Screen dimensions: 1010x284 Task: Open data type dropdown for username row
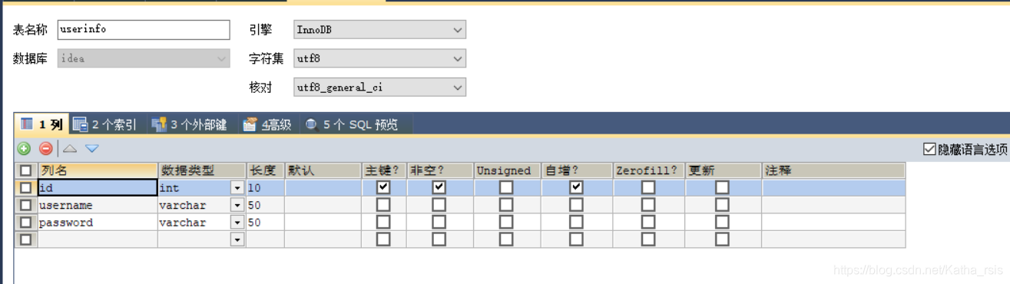(237, 205)
